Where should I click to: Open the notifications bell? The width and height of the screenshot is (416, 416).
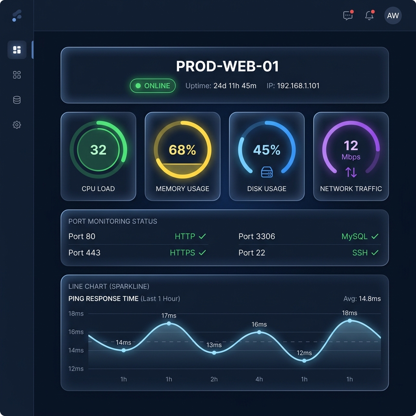click(369, 15)
